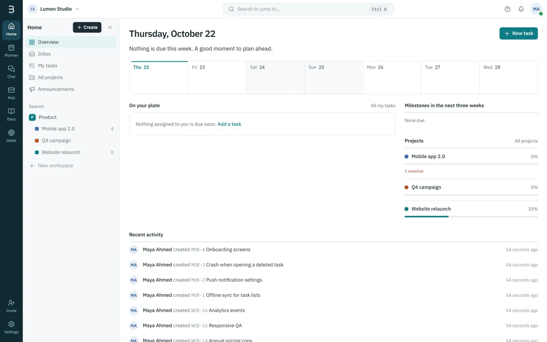Click Mobile app 2.0 progress bar
The height and width of the screenshot is (342, 547).
pyautogui.click(x=471, y=164)
